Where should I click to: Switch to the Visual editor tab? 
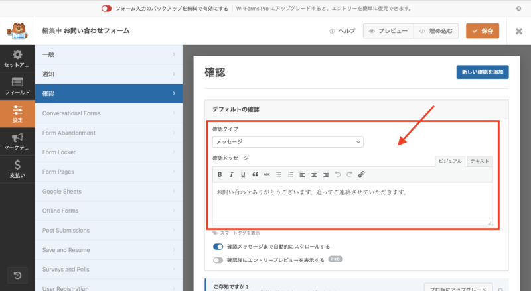[x=450, y=161]
